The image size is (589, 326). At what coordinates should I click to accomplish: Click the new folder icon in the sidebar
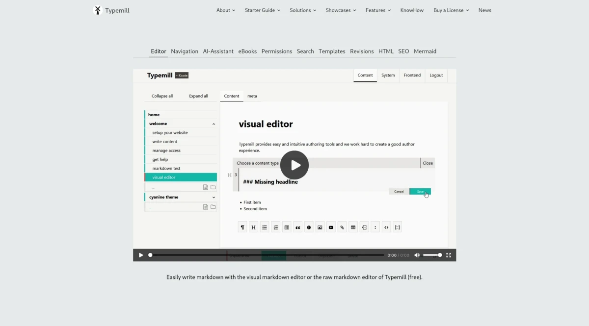[213, 187]
